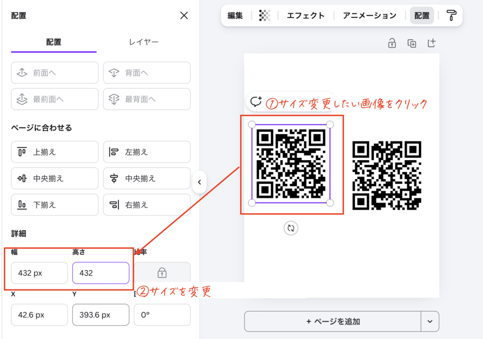Viewport: 483px width, 339px height.
Task: Collapse the side panel with left chevron
Action: [x=199, y=182]
